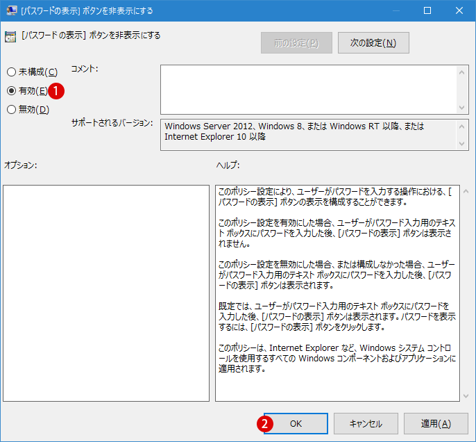Click the 適用(A) button
476x442 pixels.
pyautogui.click(x=436, y=423)
